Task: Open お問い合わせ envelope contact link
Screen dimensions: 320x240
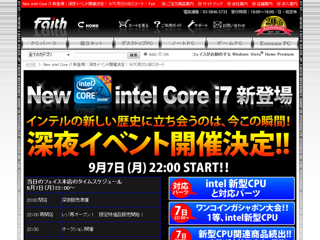Action: [x=229, y=25]
